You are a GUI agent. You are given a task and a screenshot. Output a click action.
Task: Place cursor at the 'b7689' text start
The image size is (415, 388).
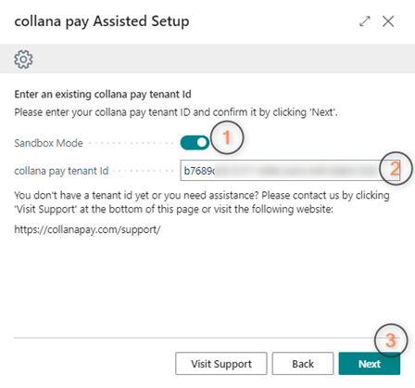click(184, 171)
